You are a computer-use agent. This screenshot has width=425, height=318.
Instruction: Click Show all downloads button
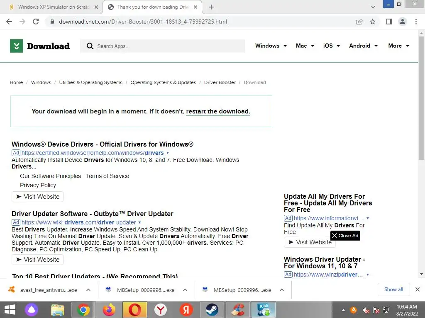393,289
